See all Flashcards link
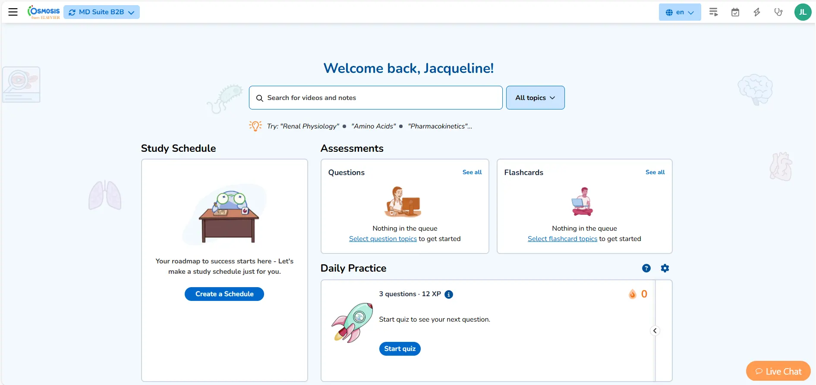This screenshot has height=385, width=816. click(x=655, y=172)
